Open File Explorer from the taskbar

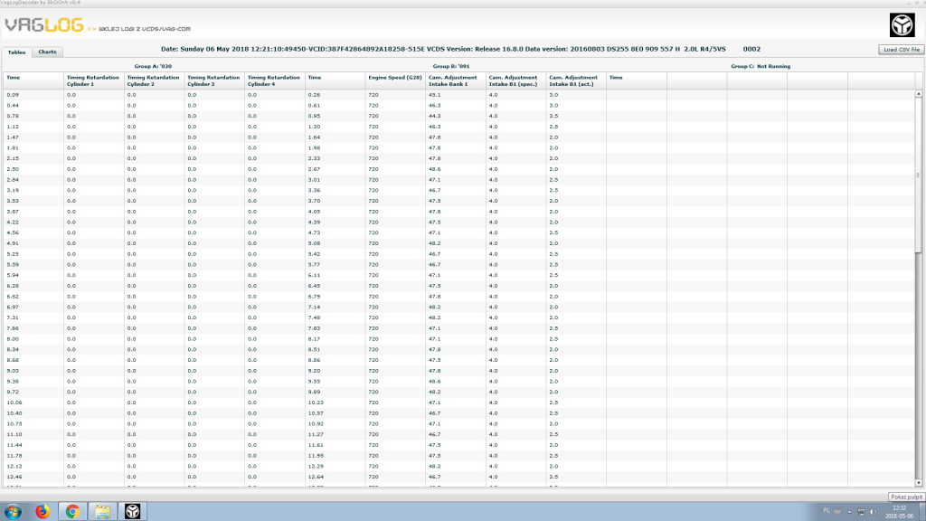(x=103, y=512)
